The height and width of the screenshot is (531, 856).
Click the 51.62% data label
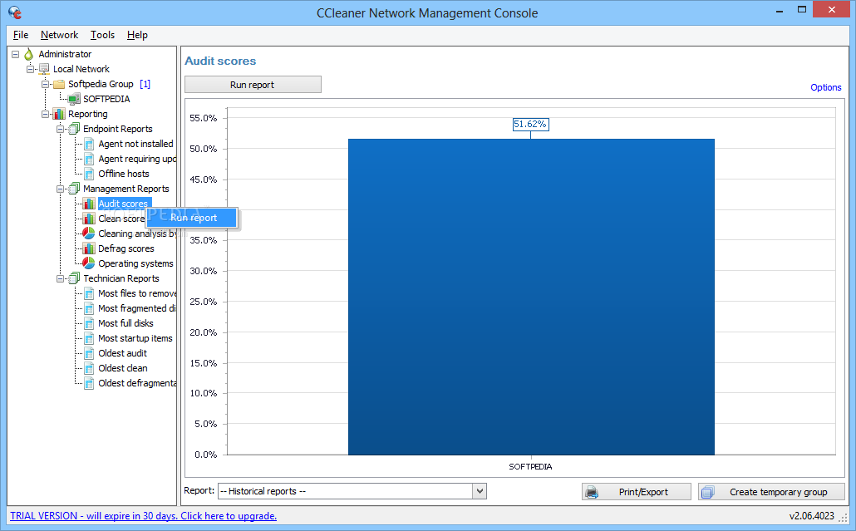click(x=530, y=125)
